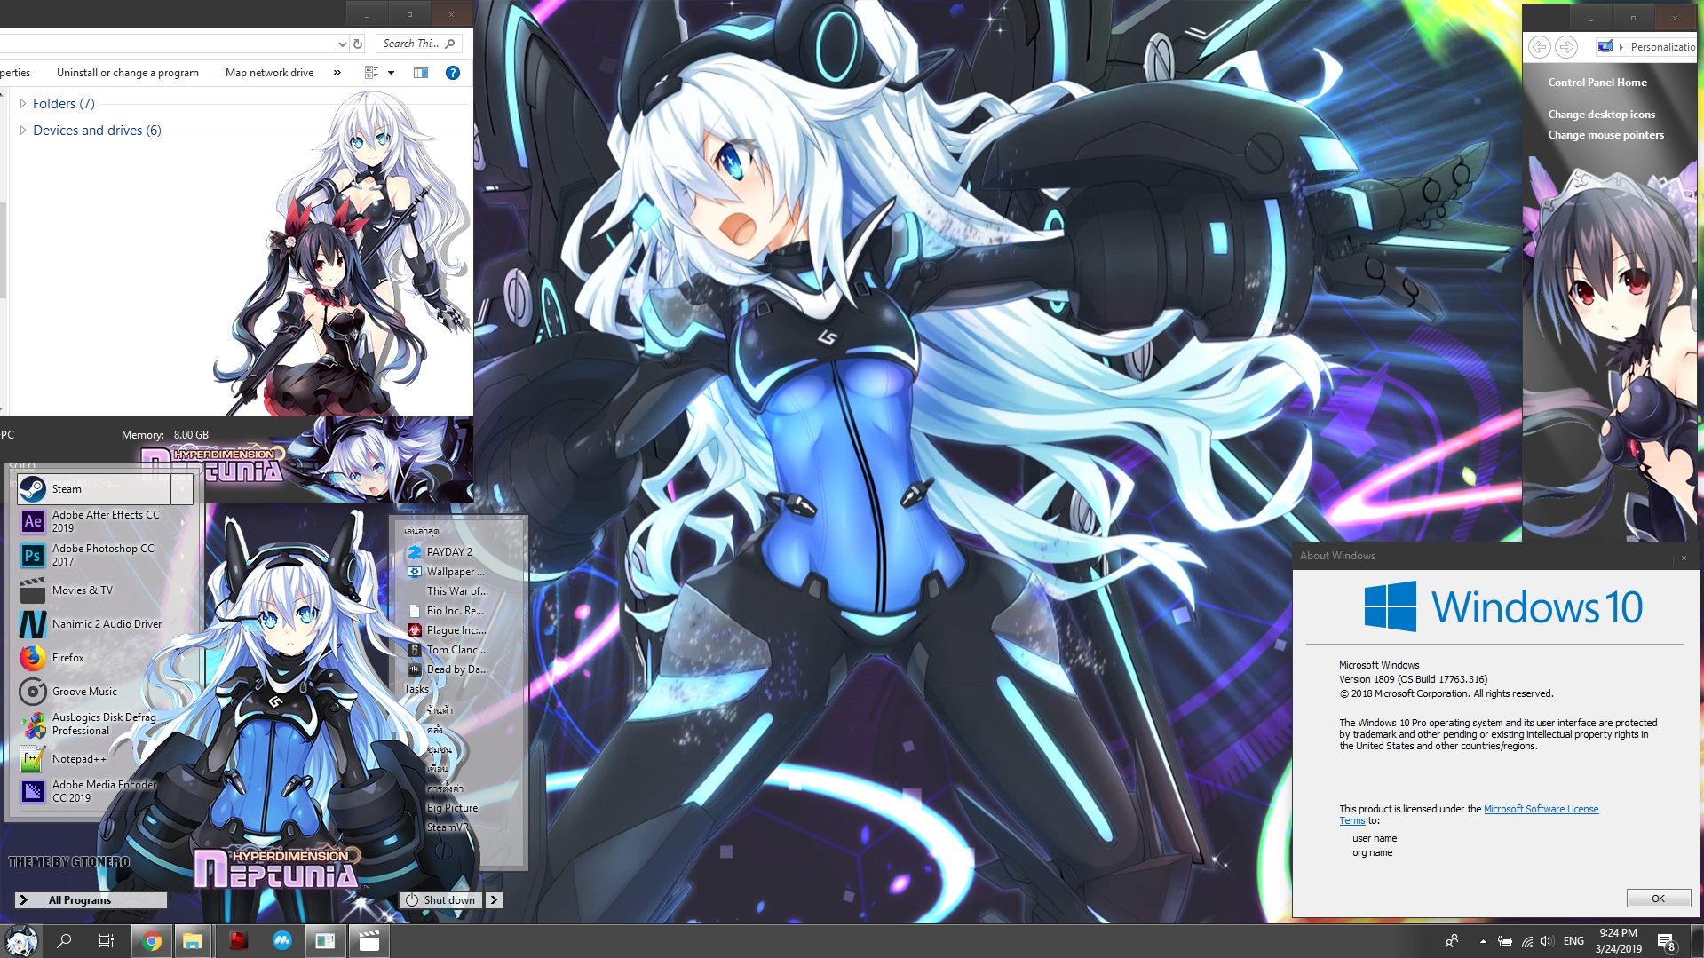Open Tom Clanc... jump list entry
Viewport: 1704px width, 958px height.
point(448,650)
